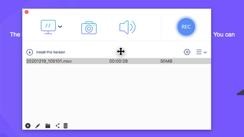Select the screen recording monitor icon

pyautogui.click(x=48, y=27)
